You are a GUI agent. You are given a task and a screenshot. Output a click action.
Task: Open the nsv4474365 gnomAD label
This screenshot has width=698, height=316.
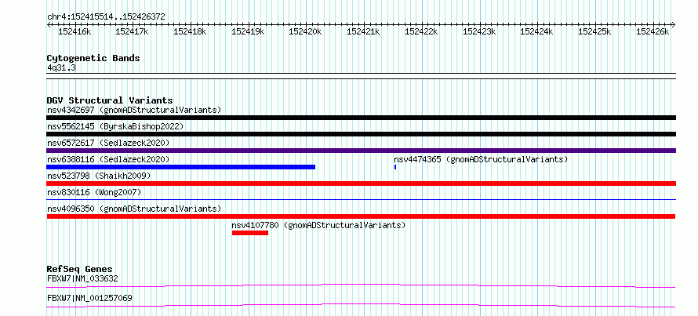point(481,159)
